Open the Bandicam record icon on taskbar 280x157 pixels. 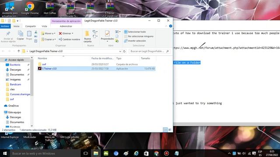tap(166, 153)
